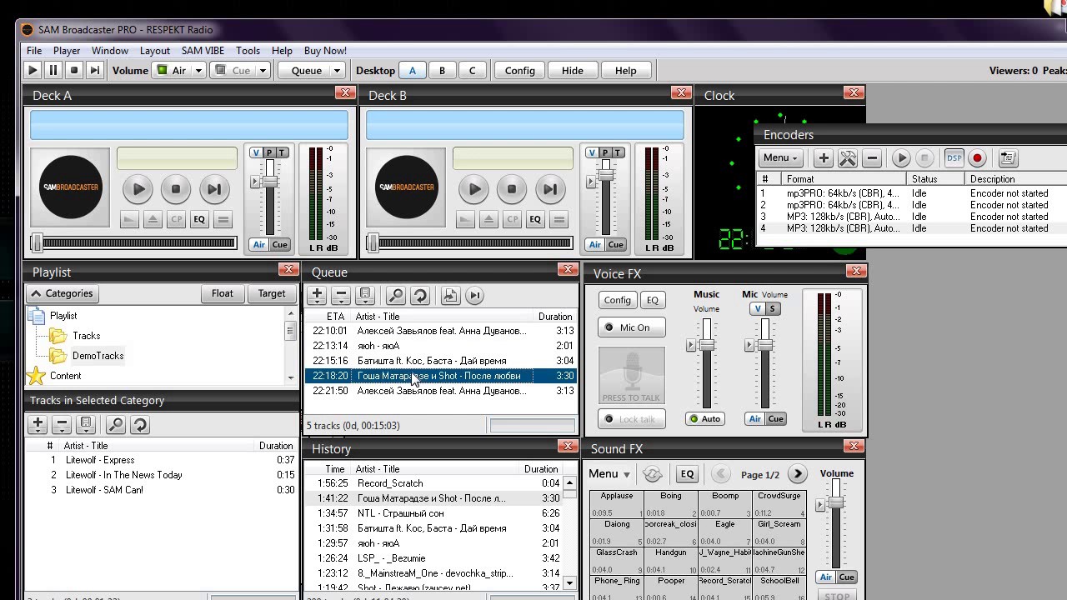Click the Voice FX Music volume fader

click(x=707, y=344)
